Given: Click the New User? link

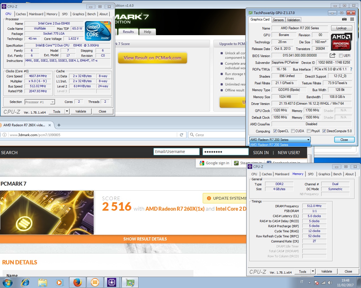Looking at the screenshot, I should [x=289, y=153].
